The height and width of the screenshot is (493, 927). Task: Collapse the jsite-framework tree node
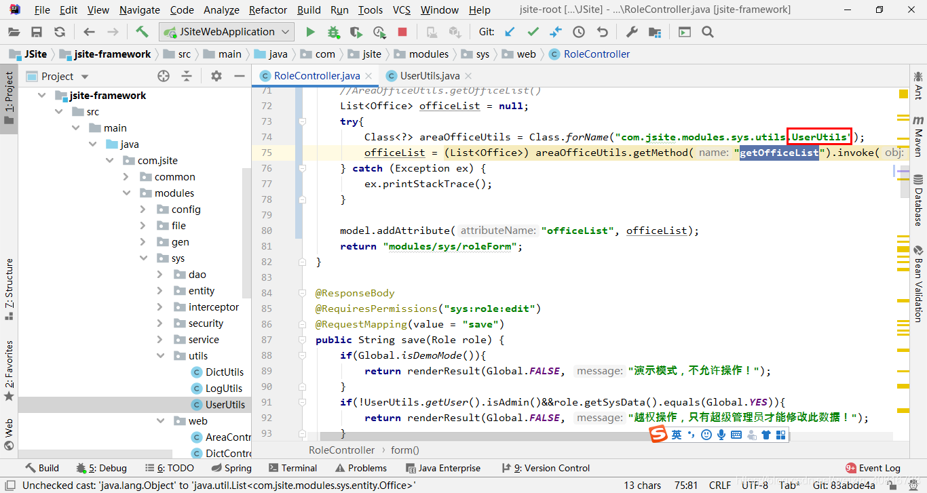42,95
